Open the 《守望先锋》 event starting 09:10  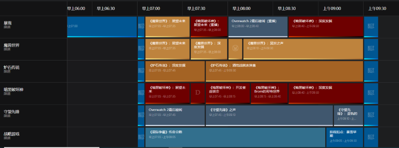click(x=348, y=116)
